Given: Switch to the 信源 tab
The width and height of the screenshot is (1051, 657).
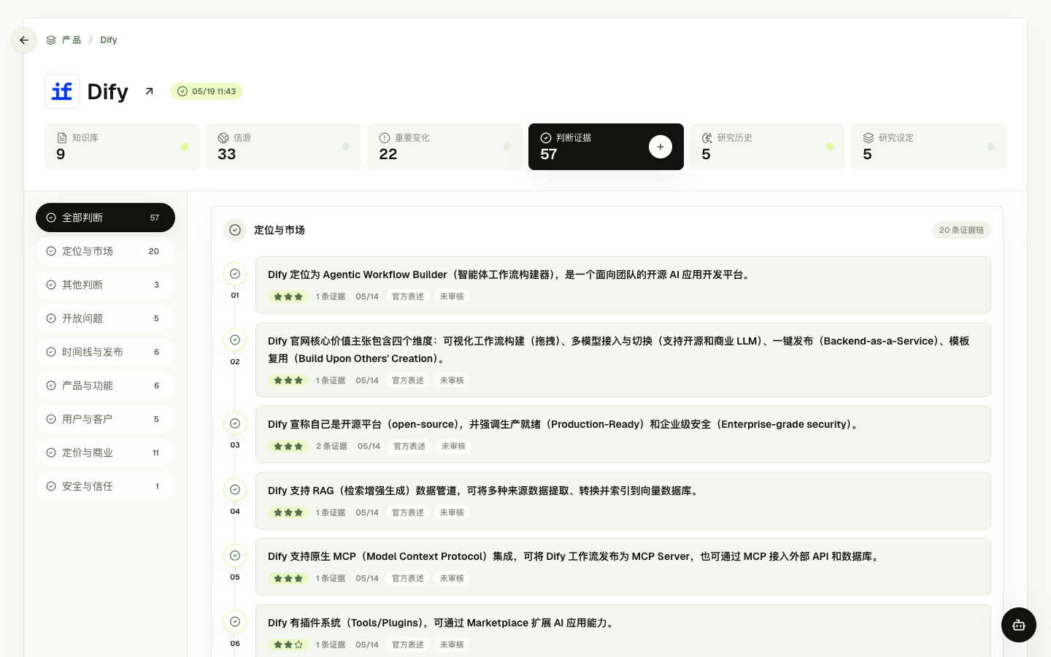Looking at the screenshot, I should pos(283,147).
